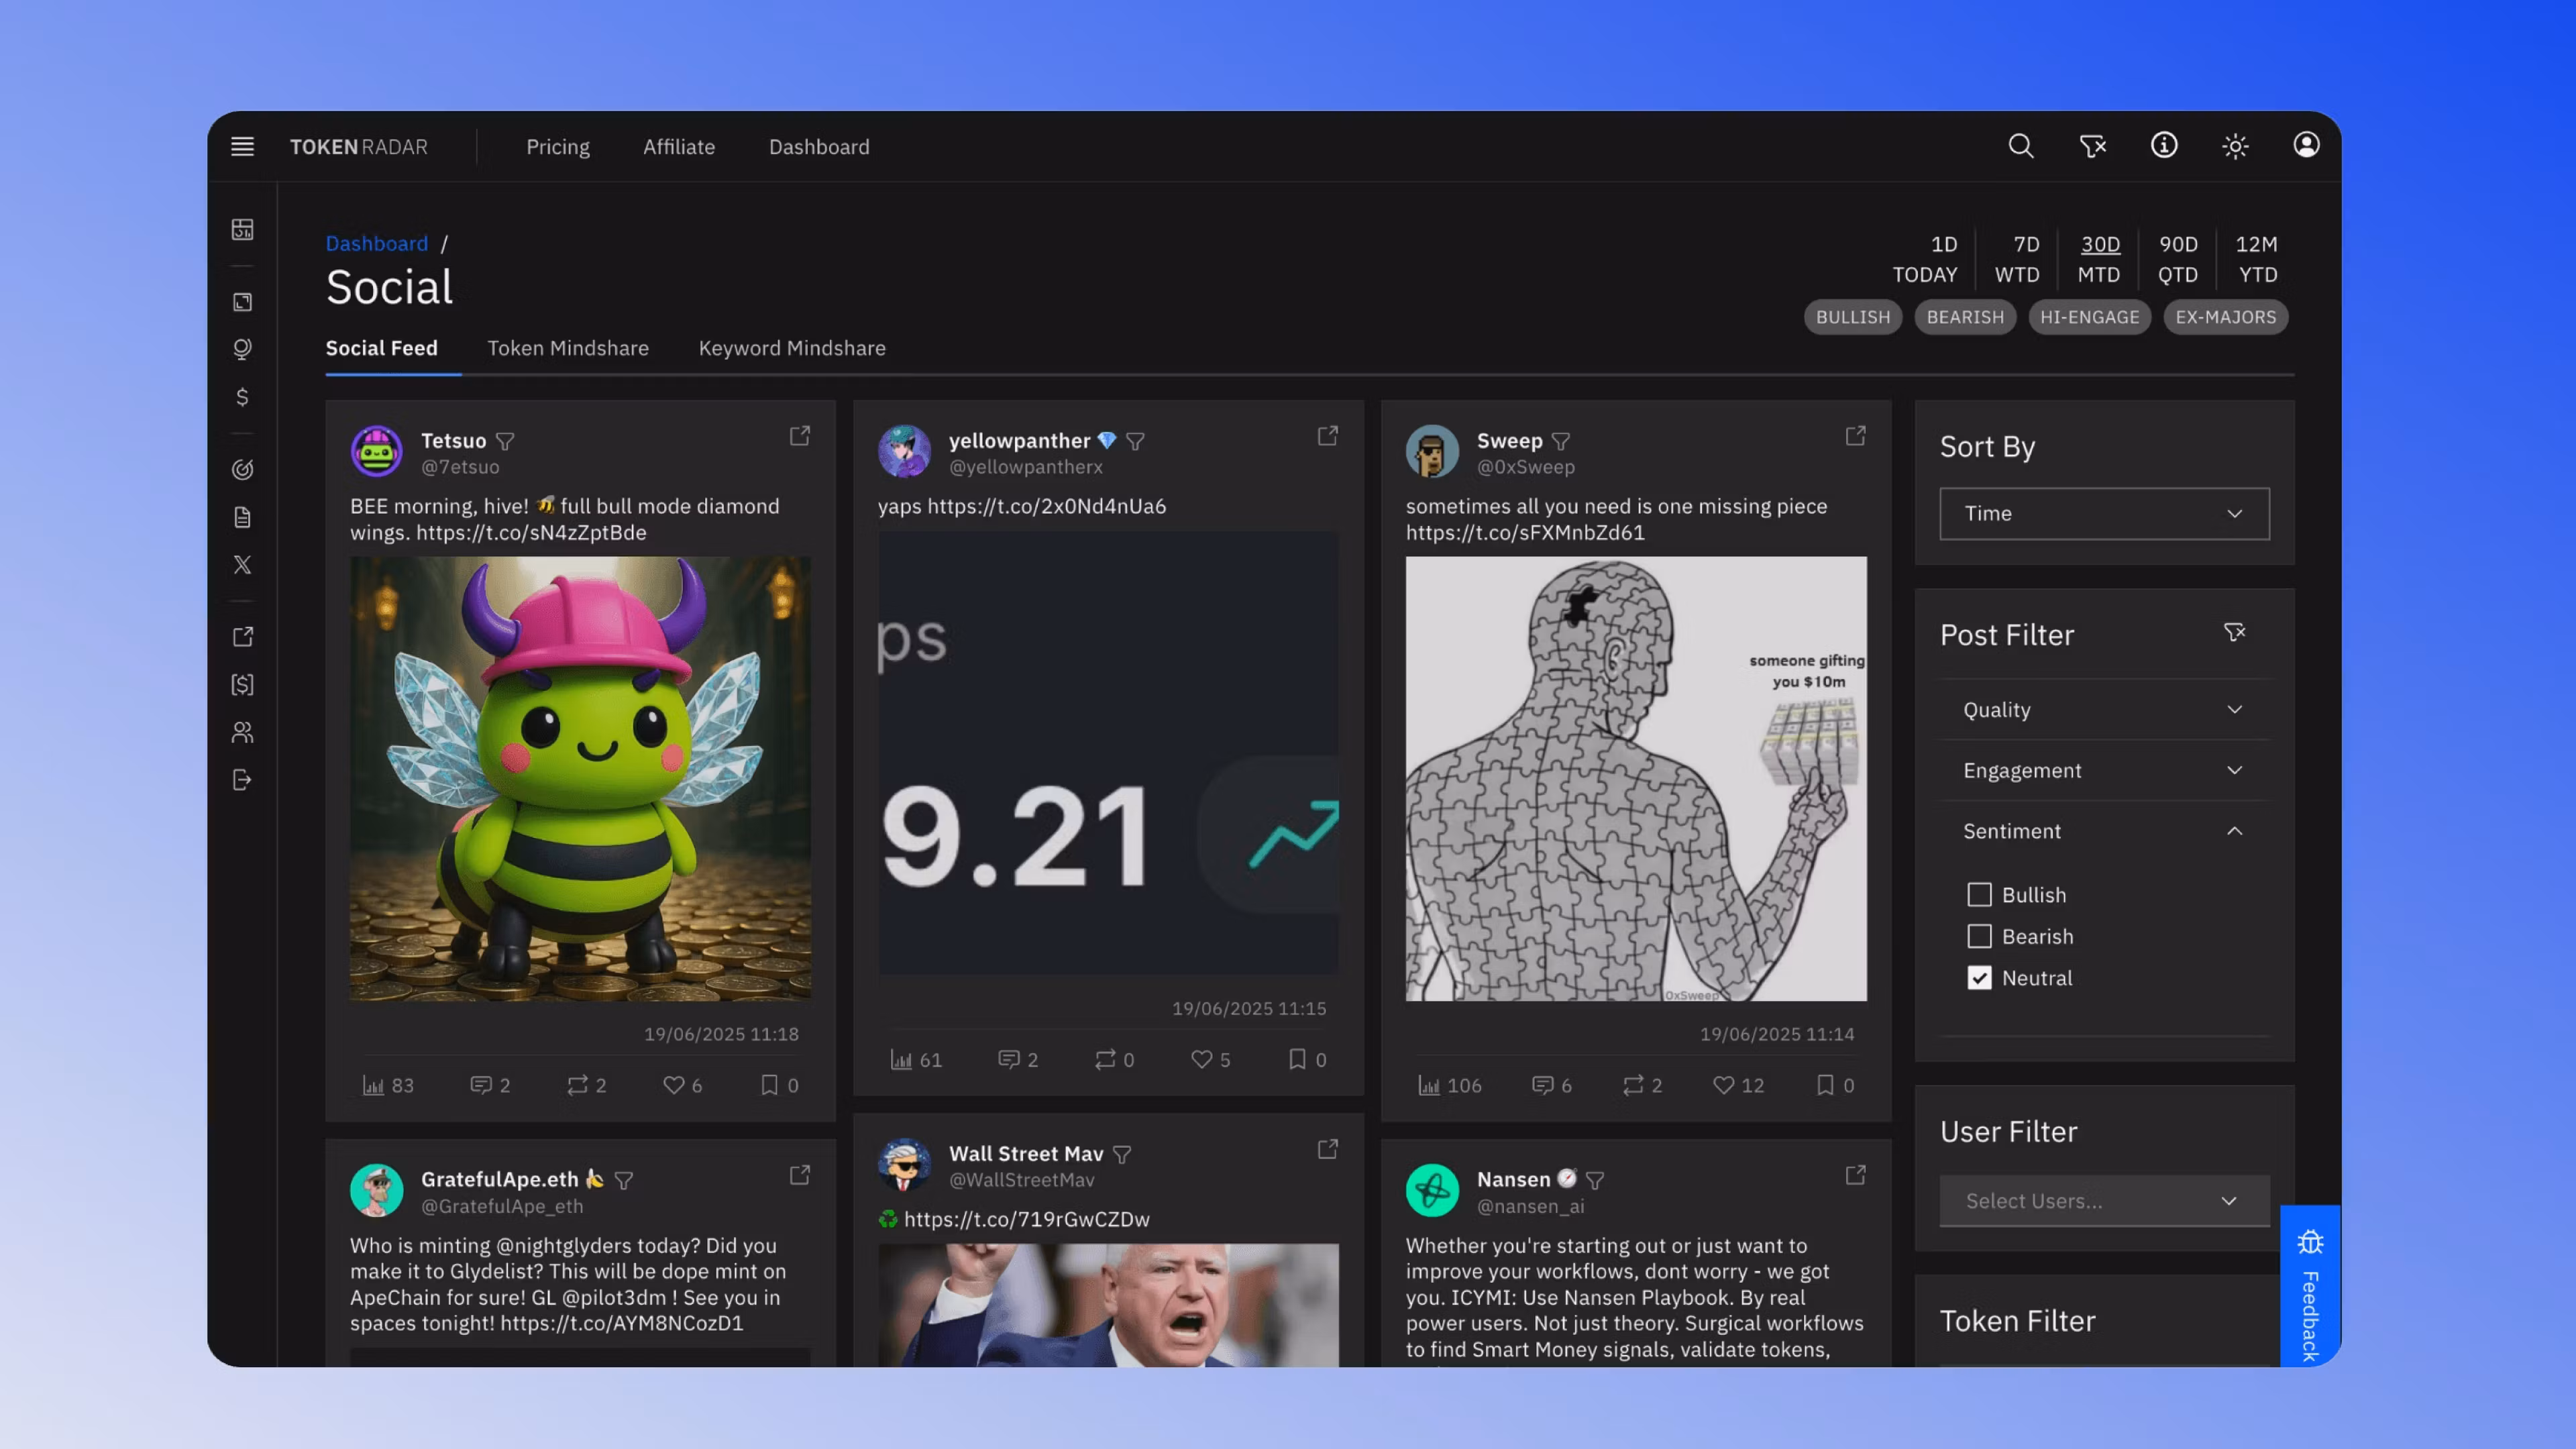Open Sweep's puzzle man image

tap(1635, 778)
